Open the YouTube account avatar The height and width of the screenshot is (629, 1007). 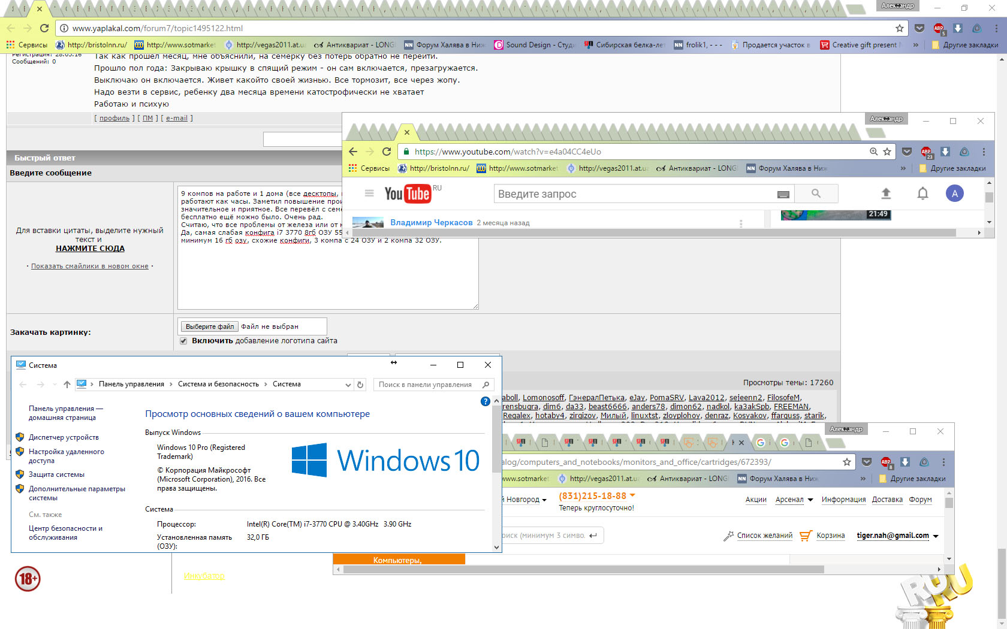click(x=955, y=193)
